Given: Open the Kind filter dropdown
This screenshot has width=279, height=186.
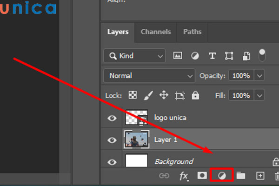Looking at the screenshot, I should (134, 56).
